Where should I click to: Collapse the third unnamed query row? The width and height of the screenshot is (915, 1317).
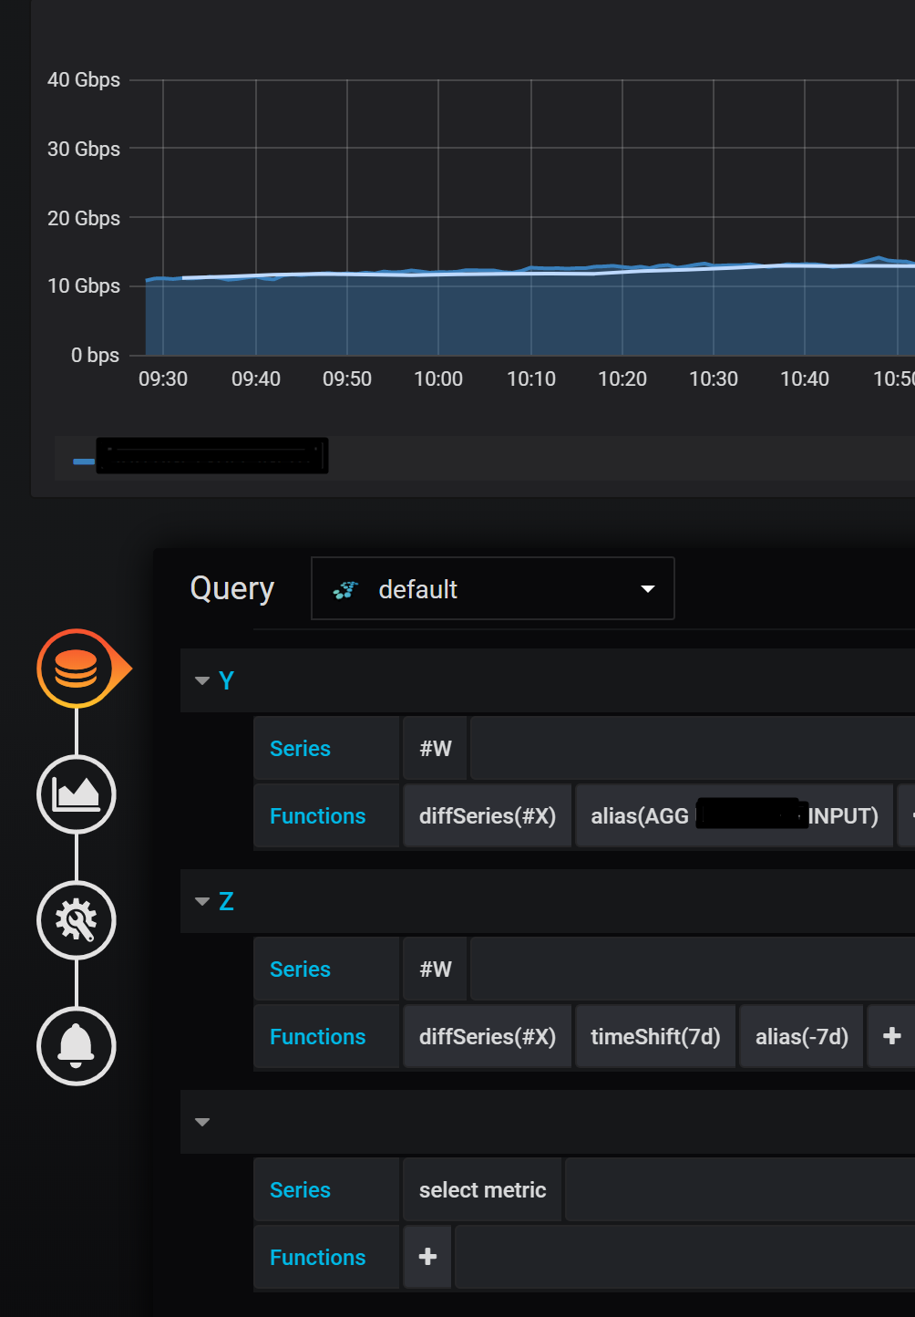tap(201, 1123)
